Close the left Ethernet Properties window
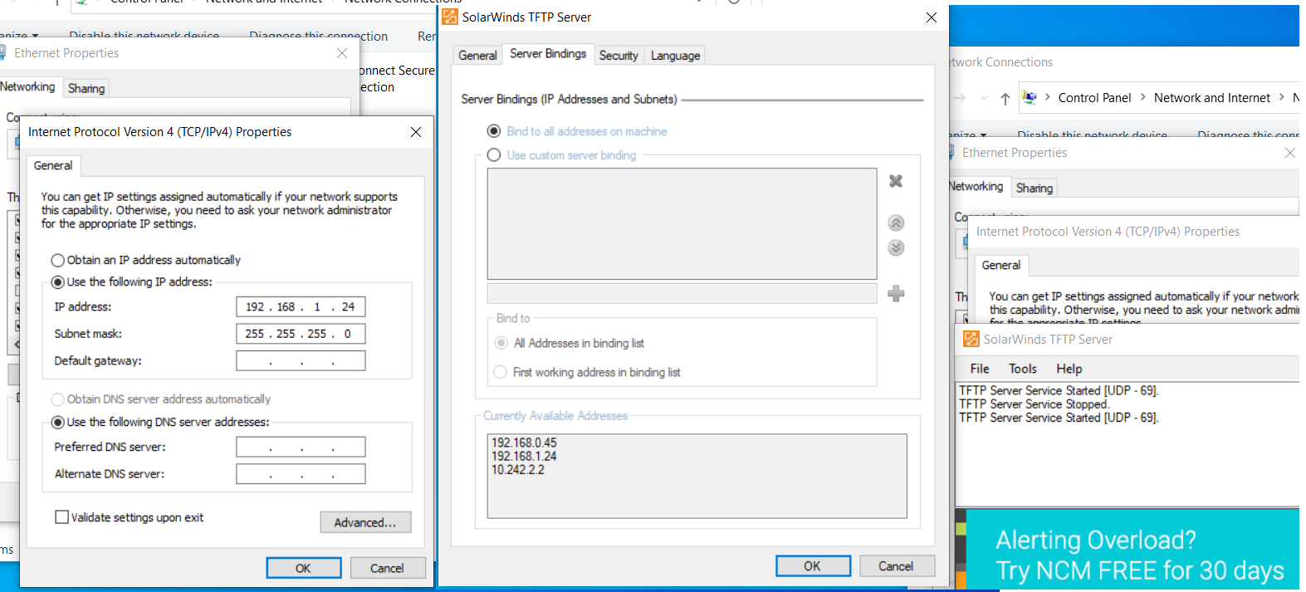The width and height of the screenshot is (1306, 592). pyautogui.click(x=342, y=53)
